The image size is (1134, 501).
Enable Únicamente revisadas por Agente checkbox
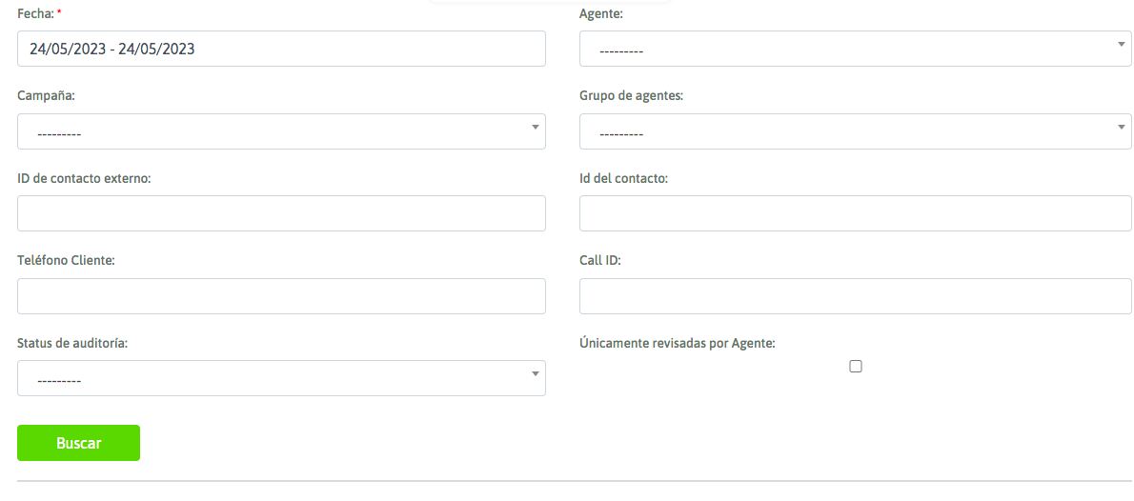[856, 367]
